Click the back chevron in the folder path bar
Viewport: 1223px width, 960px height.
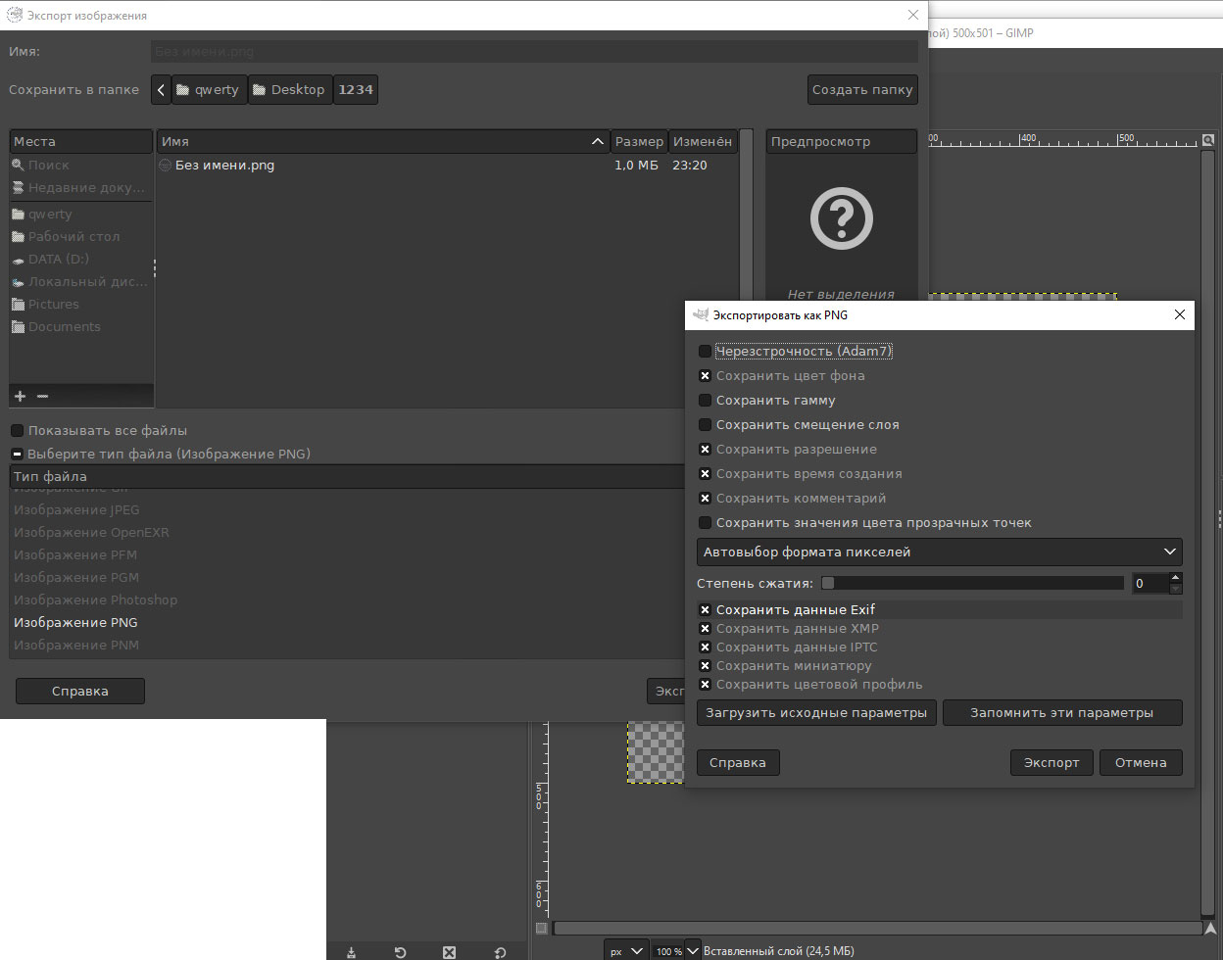point(162,89)
